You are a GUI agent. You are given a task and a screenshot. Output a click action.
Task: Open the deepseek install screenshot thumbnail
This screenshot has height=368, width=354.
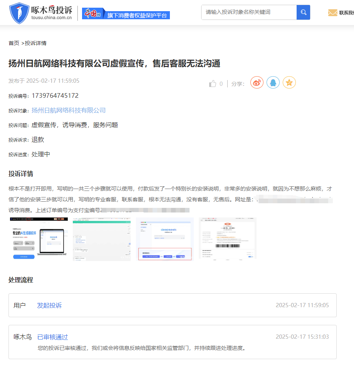pyautogui.click(x=165, y=239)
